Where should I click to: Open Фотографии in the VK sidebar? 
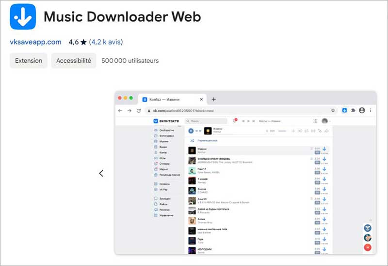164,136
